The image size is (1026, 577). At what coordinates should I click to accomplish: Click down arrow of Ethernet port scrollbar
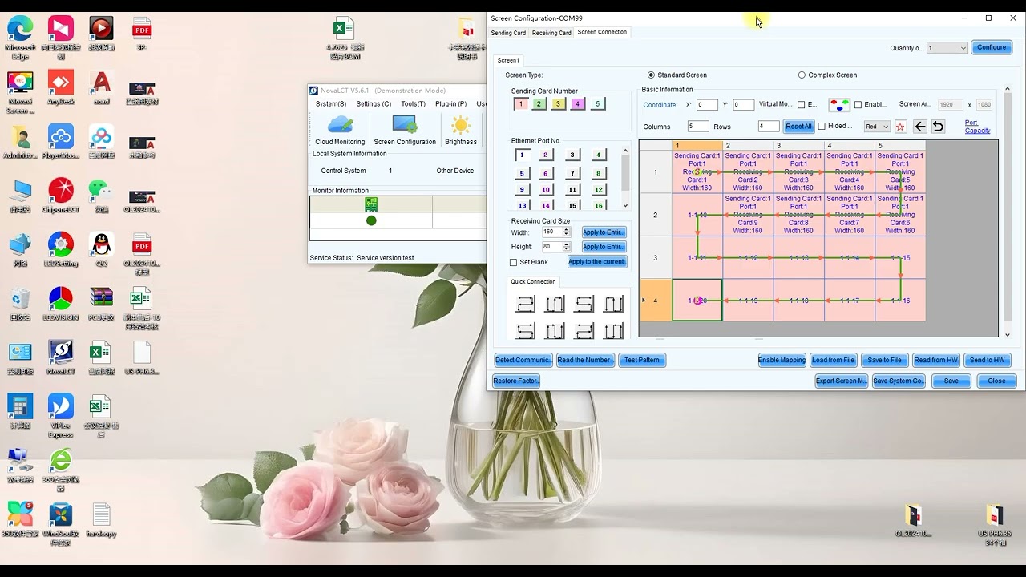625,205
